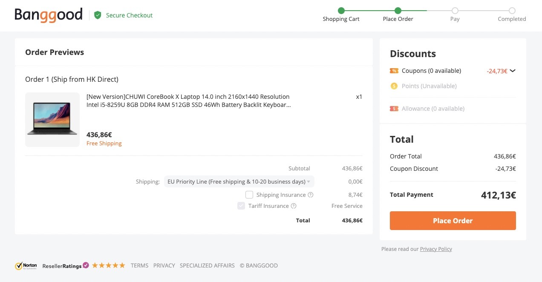Open the Privacy Policy link
Screen dimensions: 542x282
(x=436, y=249)
